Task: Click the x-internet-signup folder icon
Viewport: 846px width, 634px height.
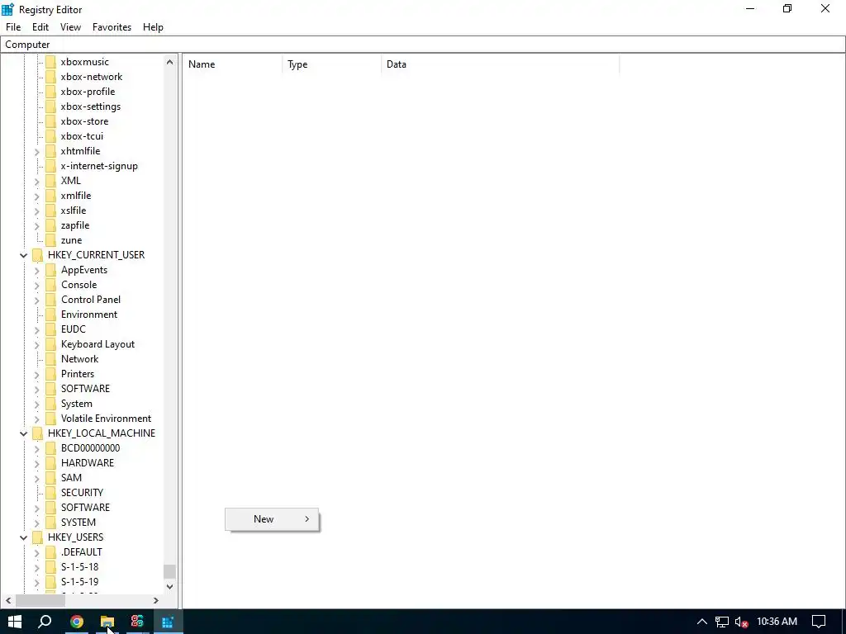Action: pyautogui.click(x=50, y=166)
